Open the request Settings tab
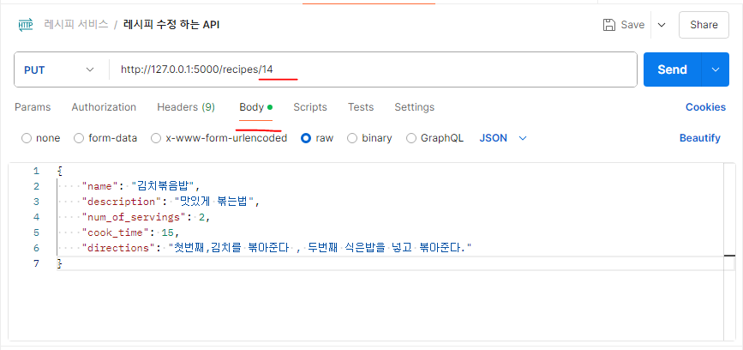The width and height of the screenshot is (743, 350). coord(414,107)
